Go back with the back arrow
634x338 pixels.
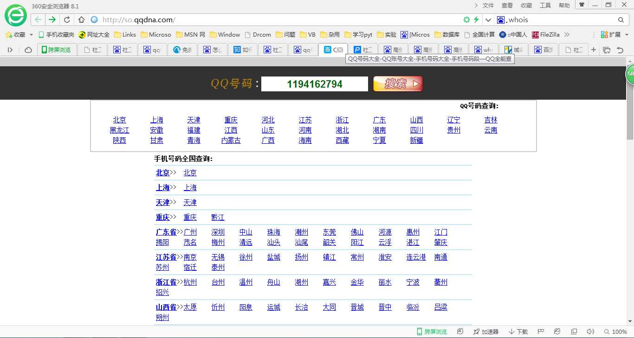(38, 19)
